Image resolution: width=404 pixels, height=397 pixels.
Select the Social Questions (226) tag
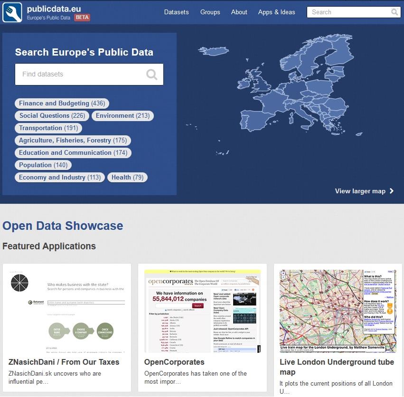(x=52, y=116)
